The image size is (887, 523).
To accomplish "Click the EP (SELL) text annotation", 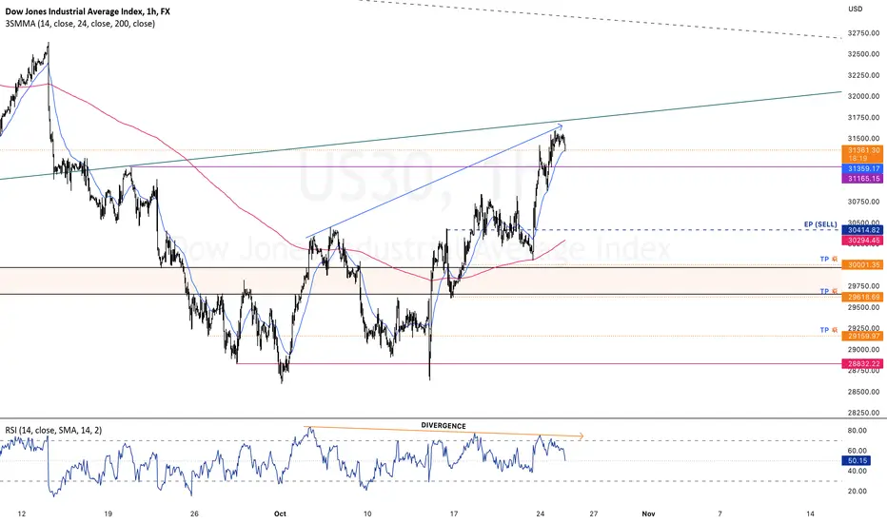I will coord(820,224).
